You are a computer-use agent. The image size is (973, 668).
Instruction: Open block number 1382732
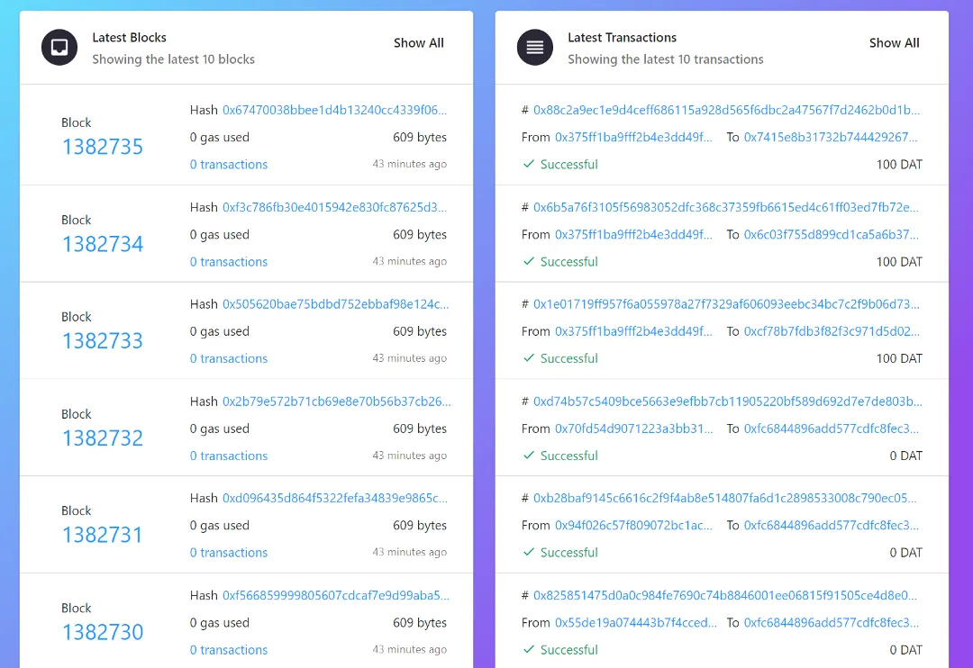click(103, 438)
